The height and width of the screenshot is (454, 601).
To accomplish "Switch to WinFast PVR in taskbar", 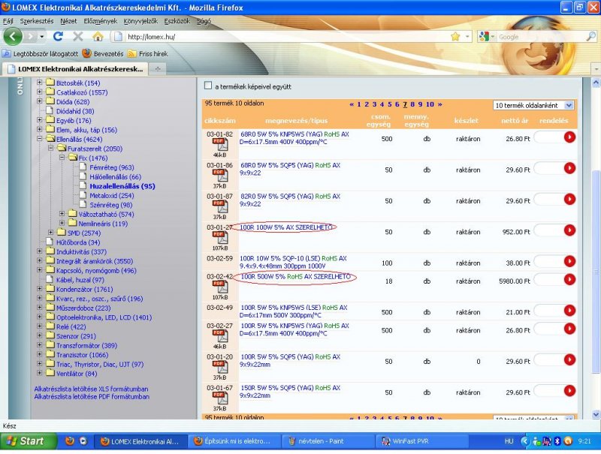I will click(x=421, y=441).
